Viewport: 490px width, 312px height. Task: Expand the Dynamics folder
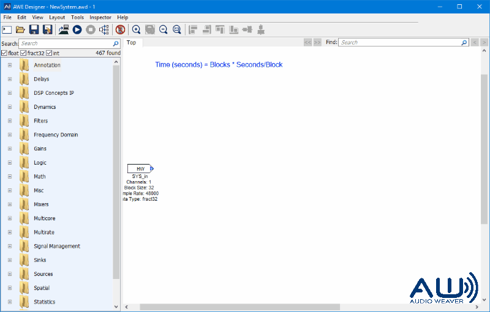coord(10,107)
